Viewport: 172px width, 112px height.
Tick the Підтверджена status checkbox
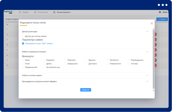[x=129, y=60]
